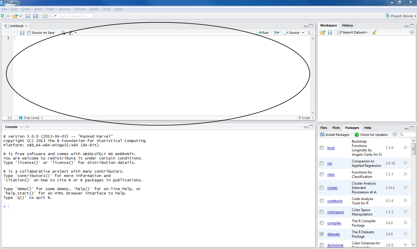
Task: Click Install Packages button
Action: pyautogui.click(x=335, y=135)
